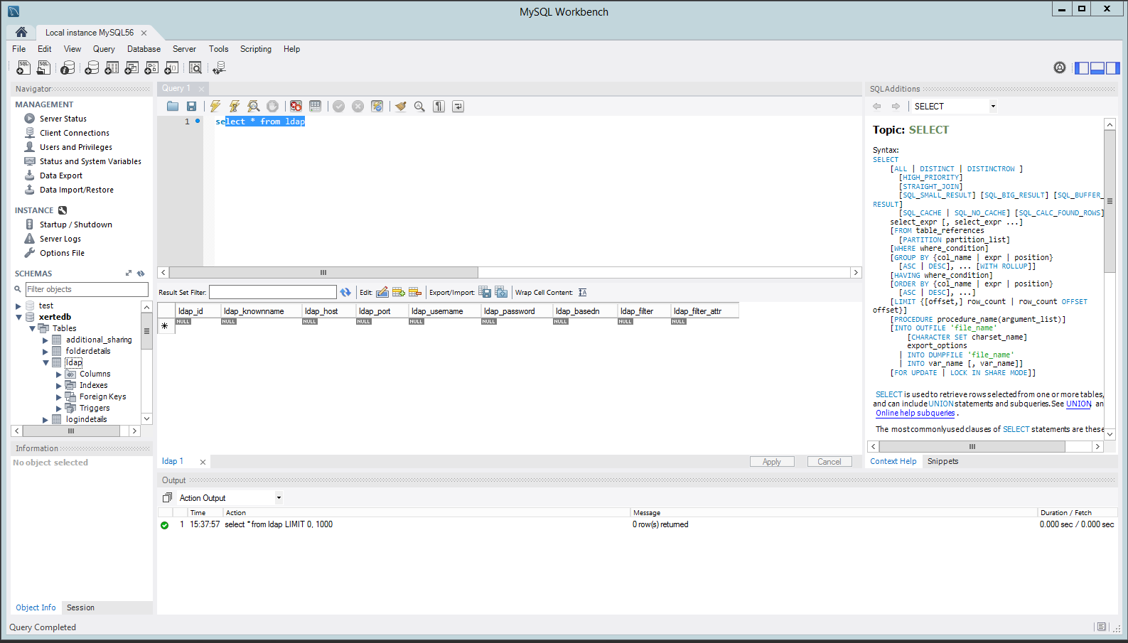
Task: Save the query script to file
Action: [x=191, y=106]
